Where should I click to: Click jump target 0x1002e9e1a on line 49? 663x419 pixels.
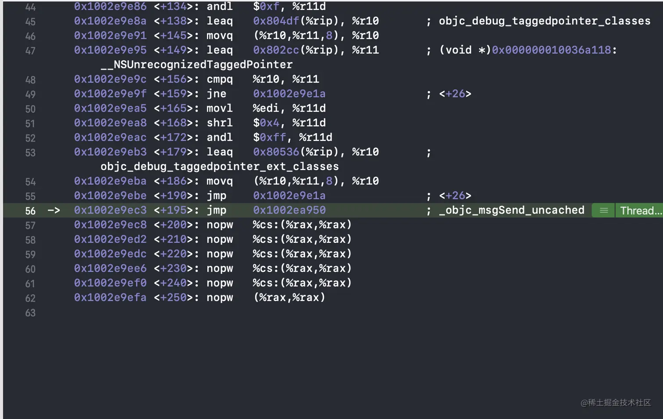[x=289, y=93]
